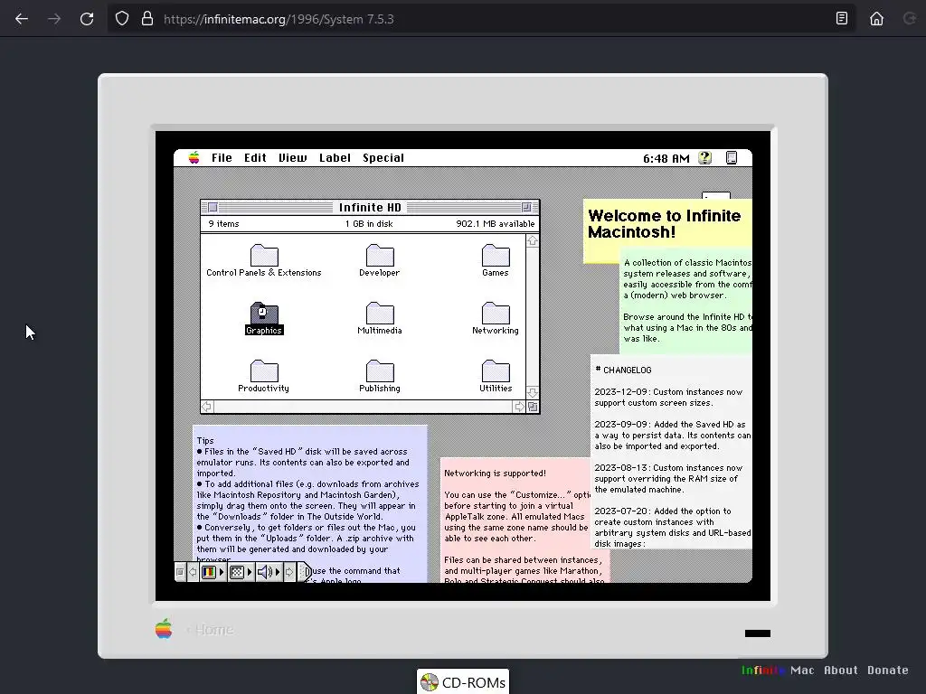This screenshot has height=694, width=926.
Task: Open the CD-ROMs drawer button
Action: click(463, 682)
